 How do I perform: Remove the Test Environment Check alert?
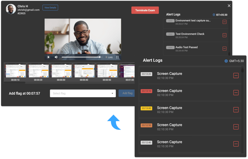(225, 35)
